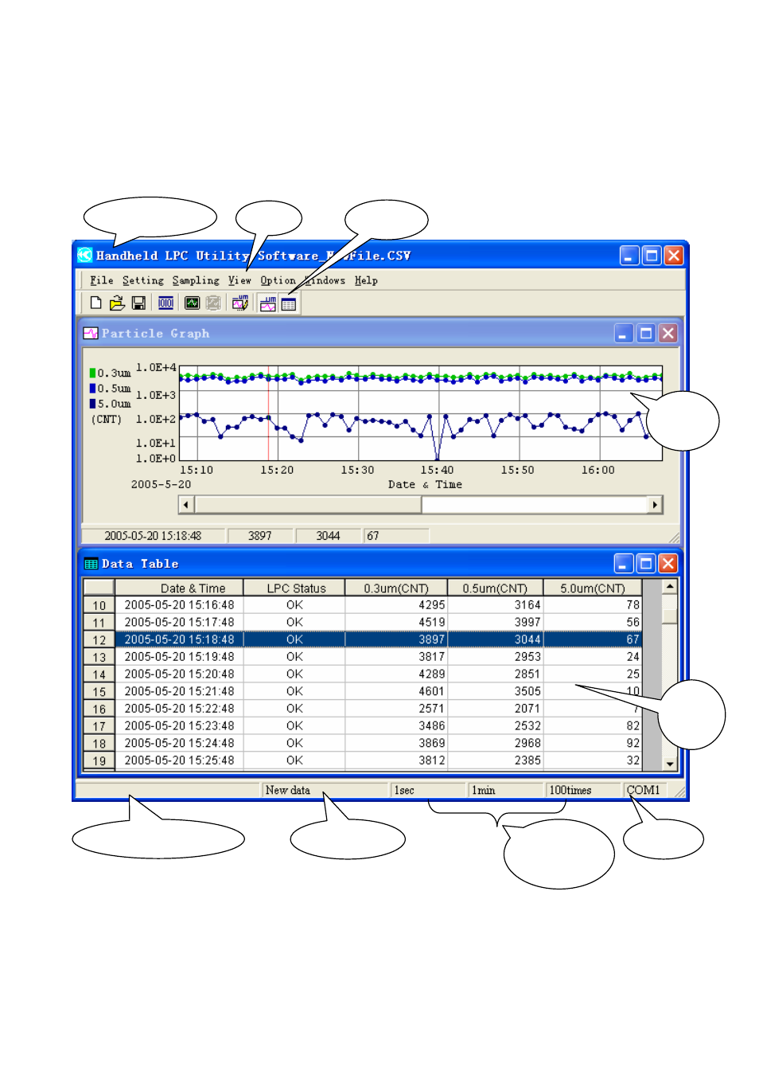Maximize the Particle Graph window
This screenshot has width=759, height=1075.
[x=646, y=334]
